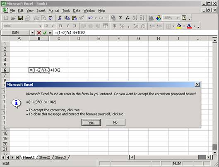Toggle Italic formatting button
The height and width of the screenshot is (167, 219).
(67, 26)
